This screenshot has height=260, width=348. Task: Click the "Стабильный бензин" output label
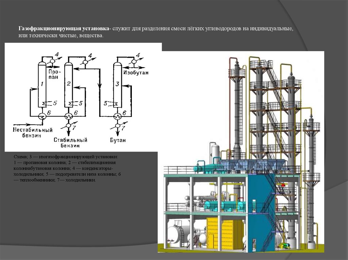[x=70, y=143]
